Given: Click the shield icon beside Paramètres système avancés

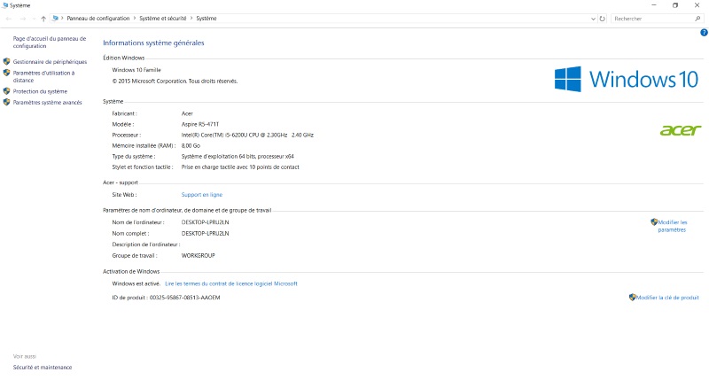Looking at the screenshot, I should pyautogui.click(x=6, y=103).
